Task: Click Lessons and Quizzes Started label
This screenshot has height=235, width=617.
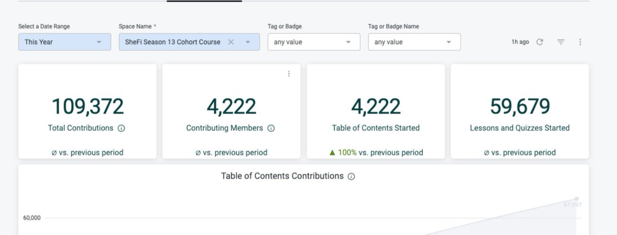Action: click(x=520, y=128)
